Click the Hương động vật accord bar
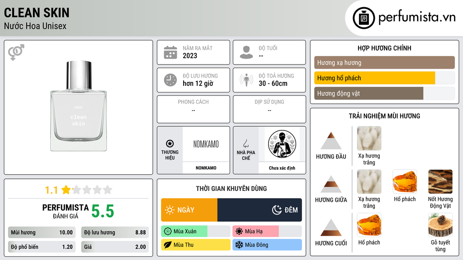Viewport: 463px width, 260px height. (384, 93)
